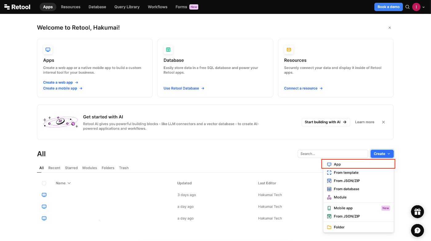Switch to the Modules tab
The image size is (431, 241).
pyautogui.click(x=90, y=168)
